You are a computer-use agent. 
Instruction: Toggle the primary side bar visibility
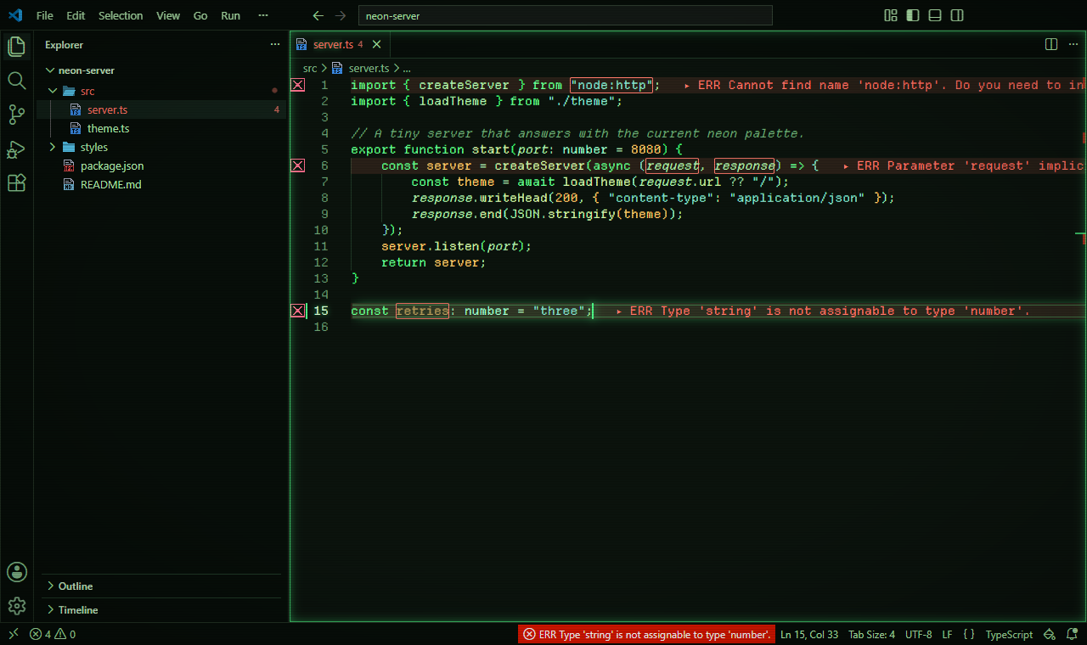[913, 15]
